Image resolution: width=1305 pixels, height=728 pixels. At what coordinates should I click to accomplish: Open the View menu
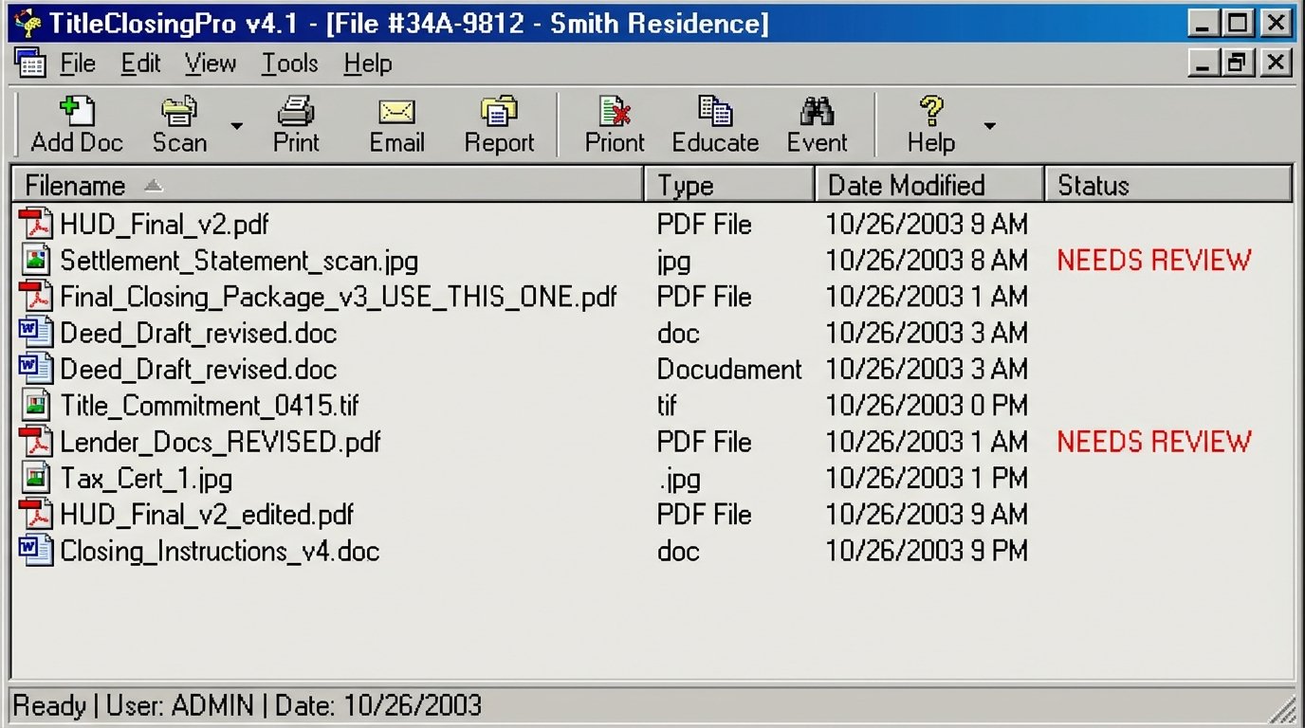tap(210, 64)
